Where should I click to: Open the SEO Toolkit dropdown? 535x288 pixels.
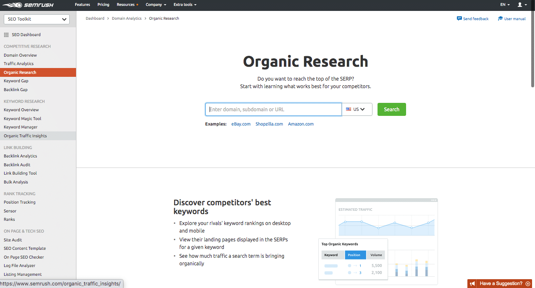pos(37,19)
